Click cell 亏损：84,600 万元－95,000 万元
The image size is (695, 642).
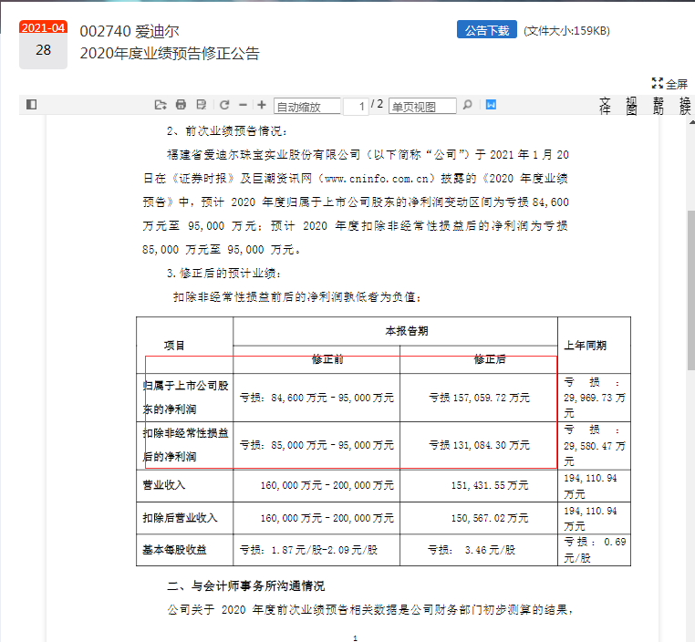[x=316, y=398]
